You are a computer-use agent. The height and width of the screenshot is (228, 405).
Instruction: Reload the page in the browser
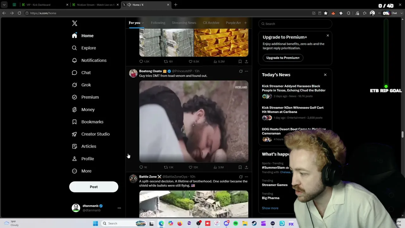[x=19, y=13]
